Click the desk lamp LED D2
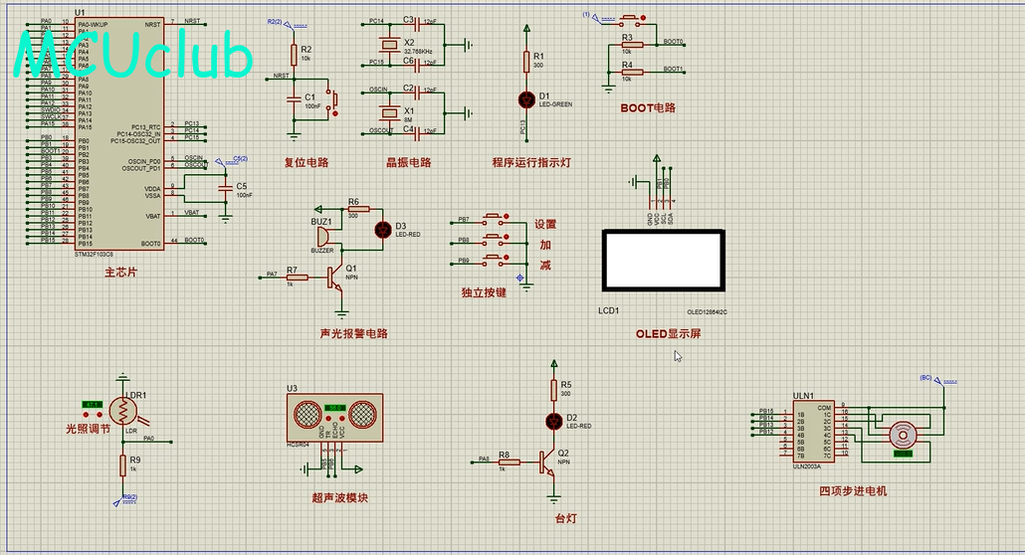This screenshot has height=555, width=1025. coord(553,422)
